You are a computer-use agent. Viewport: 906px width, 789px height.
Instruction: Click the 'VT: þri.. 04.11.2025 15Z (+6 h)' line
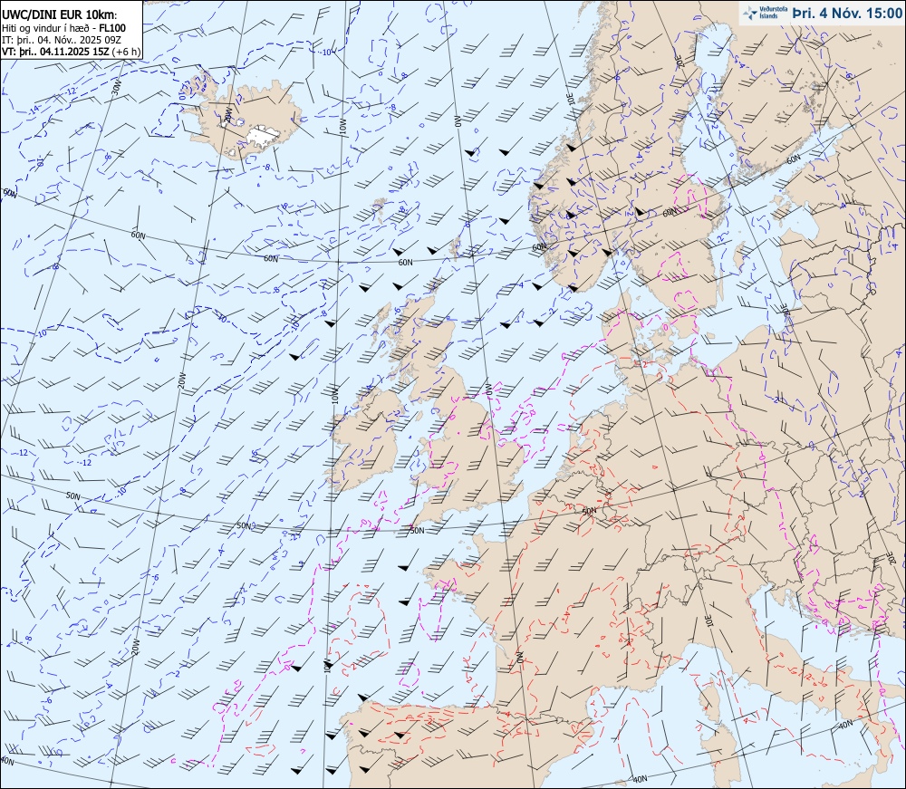pos(71,52)
